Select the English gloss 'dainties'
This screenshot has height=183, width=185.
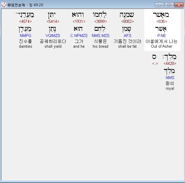tap(25, 46)
